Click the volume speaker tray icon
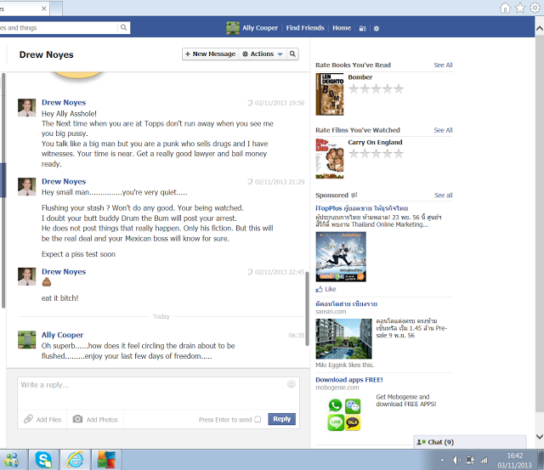Image resolution: width=544 pixels, height=470 pixels. point(456,461)
